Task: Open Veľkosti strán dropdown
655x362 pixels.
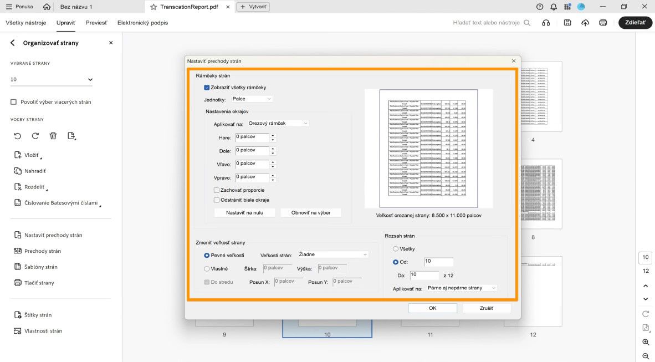Action: (333, 254)
